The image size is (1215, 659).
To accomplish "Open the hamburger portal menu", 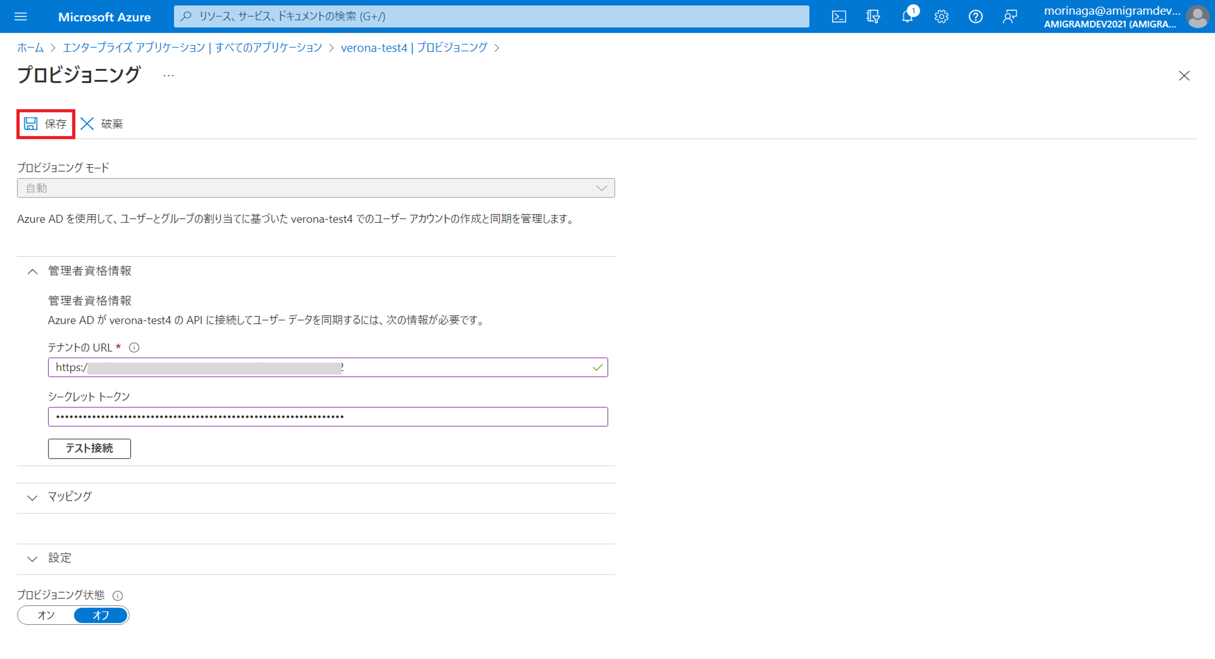I will click(21, 16).
